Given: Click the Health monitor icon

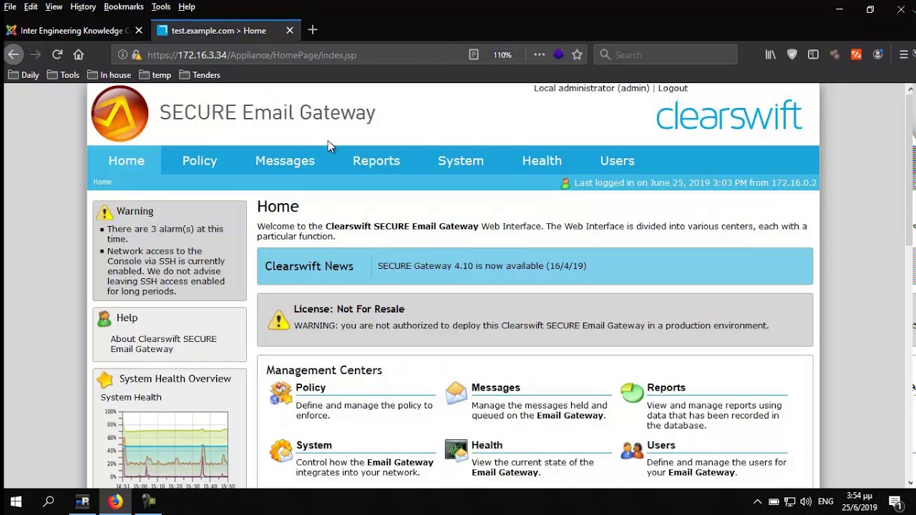Looking at the screenshot, I should 456,450.
